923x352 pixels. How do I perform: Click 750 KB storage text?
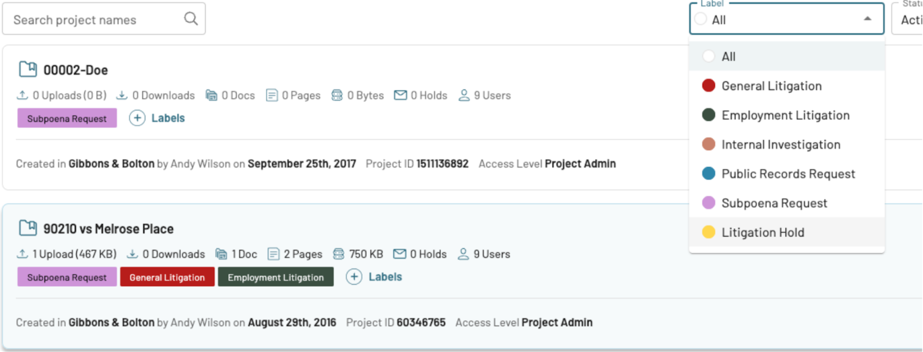pos(366,255)
